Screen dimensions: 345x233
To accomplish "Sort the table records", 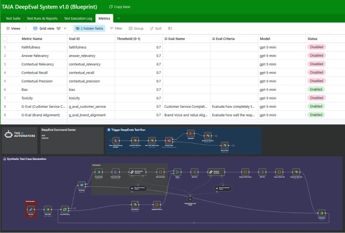I will tap(156, 28).
